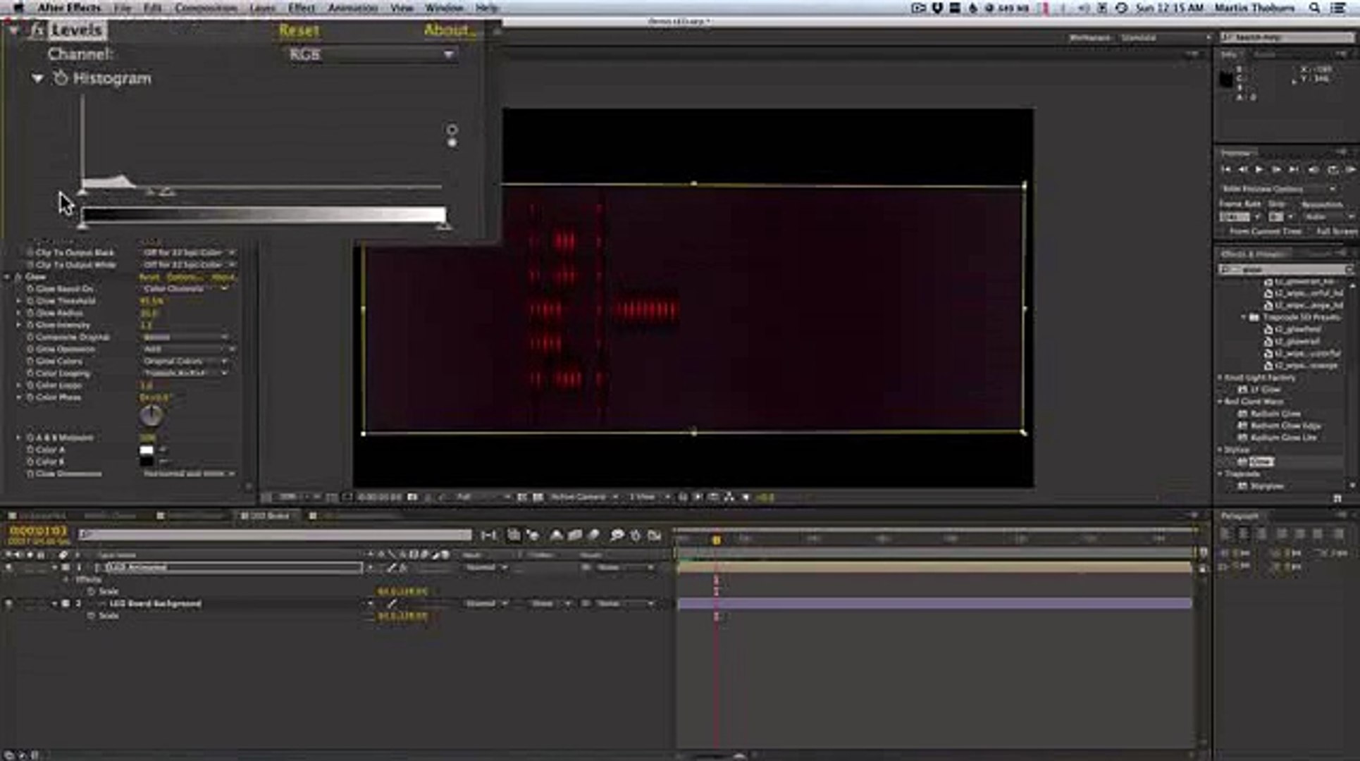Click the Composition Mini-Flowchart icon
Screen dimensions: 1360x761
[488, 536]
